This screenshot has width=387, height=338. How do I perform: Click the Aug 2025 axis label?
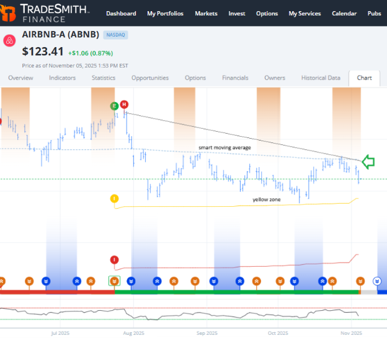(x=133, y=333)
